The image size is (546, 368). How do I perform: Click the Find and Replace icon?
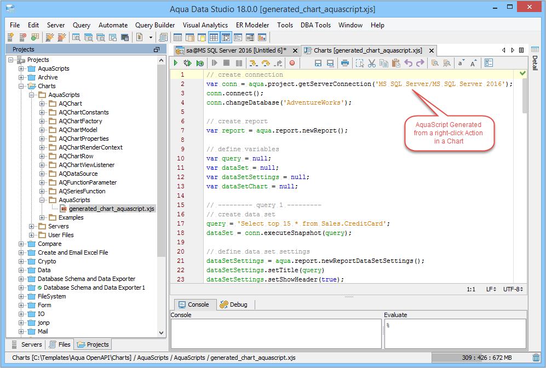[447, 63]
